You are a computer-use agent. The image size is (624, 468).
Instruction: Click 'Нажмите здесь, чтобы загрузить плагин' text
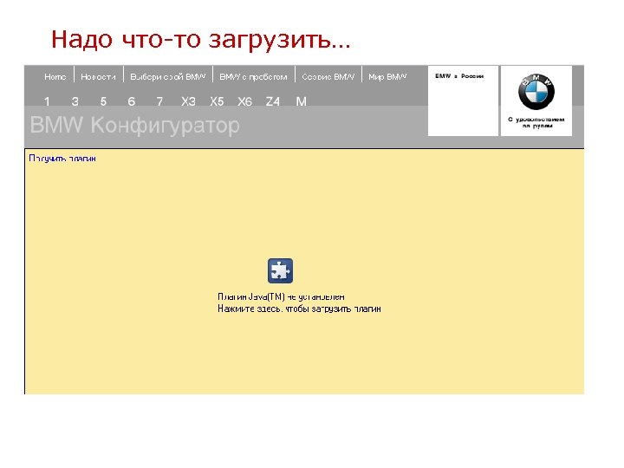(299, 309)
